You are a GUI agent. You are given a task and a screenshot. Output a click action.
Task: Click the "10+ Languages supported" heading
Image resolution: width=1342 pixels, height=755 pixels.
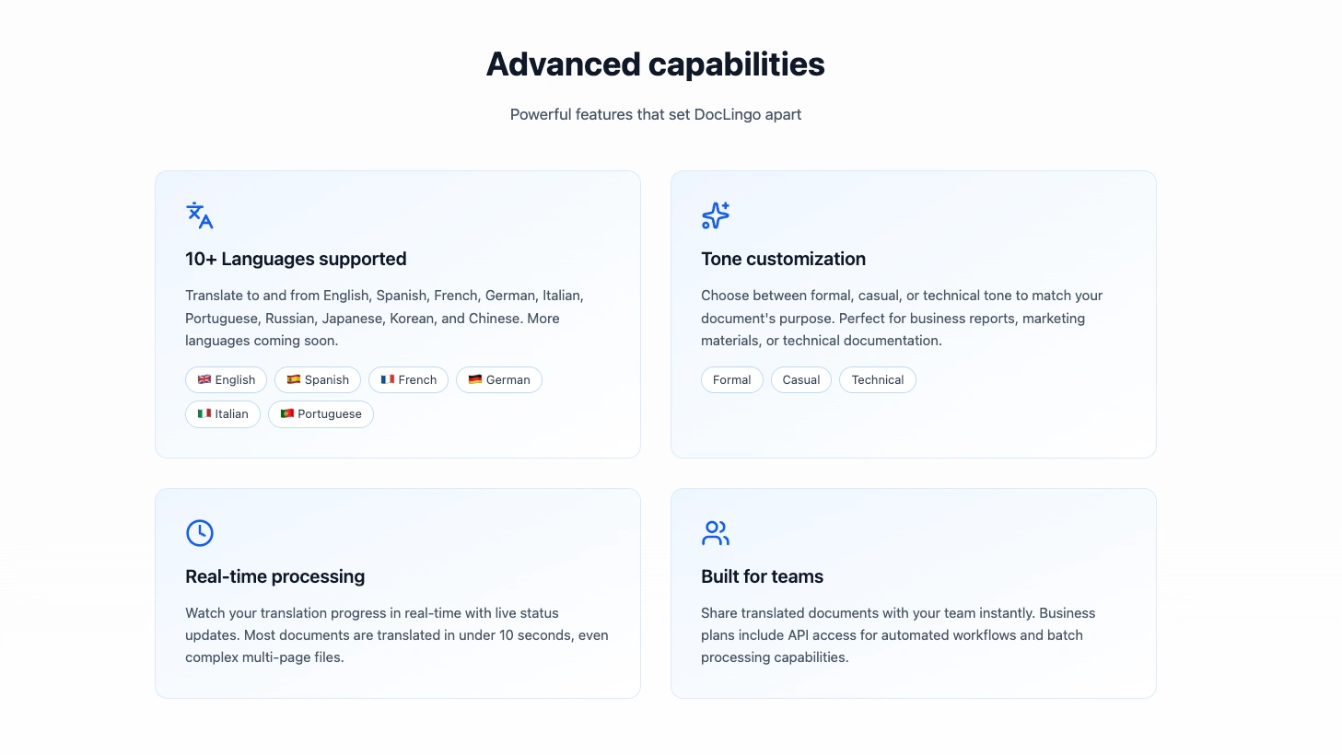[x=296, y=259]
